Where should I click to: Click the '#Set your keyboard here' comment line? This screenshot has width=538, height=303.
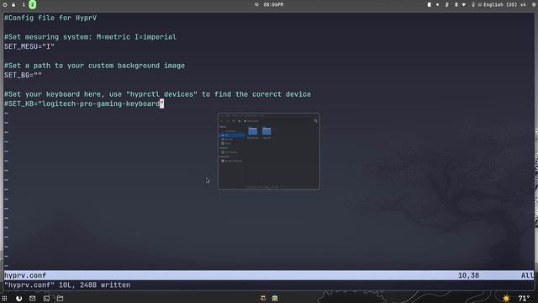coord(157,94)
